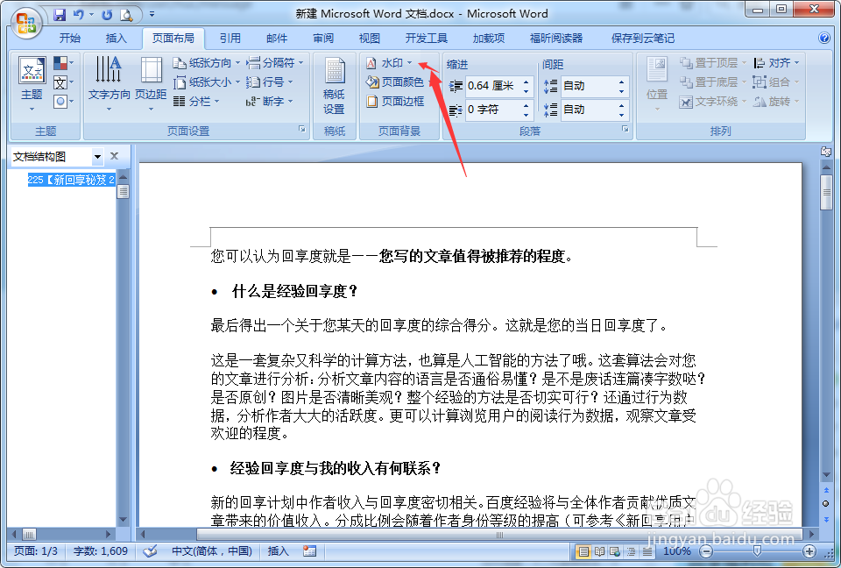Viewport: 841px width, 568px height.
Task: Expand 行号 line numbers dropdown
Action: click(290, 82)
